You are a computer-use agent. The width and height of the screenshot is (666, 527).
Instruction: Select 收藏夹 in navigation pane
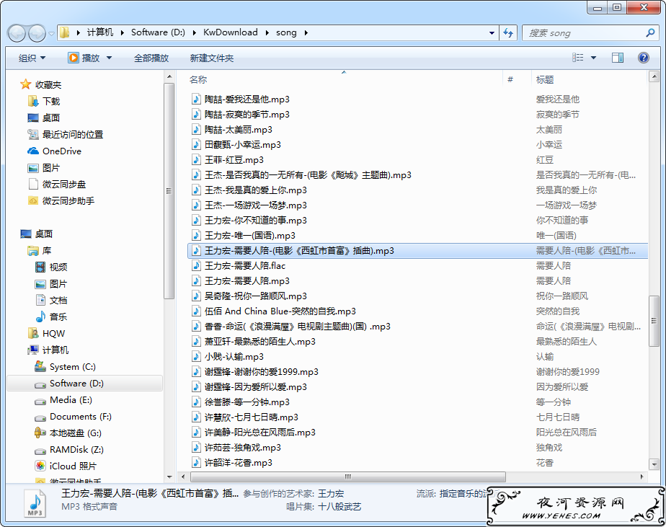tap(48, 84)
